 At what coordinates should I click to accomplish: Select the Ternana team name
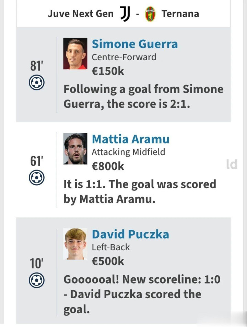tap(180, 14)
